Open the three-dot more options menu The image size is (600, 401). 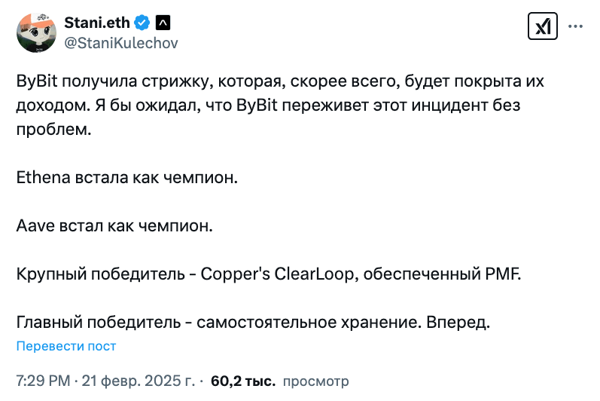pos(575,26)
